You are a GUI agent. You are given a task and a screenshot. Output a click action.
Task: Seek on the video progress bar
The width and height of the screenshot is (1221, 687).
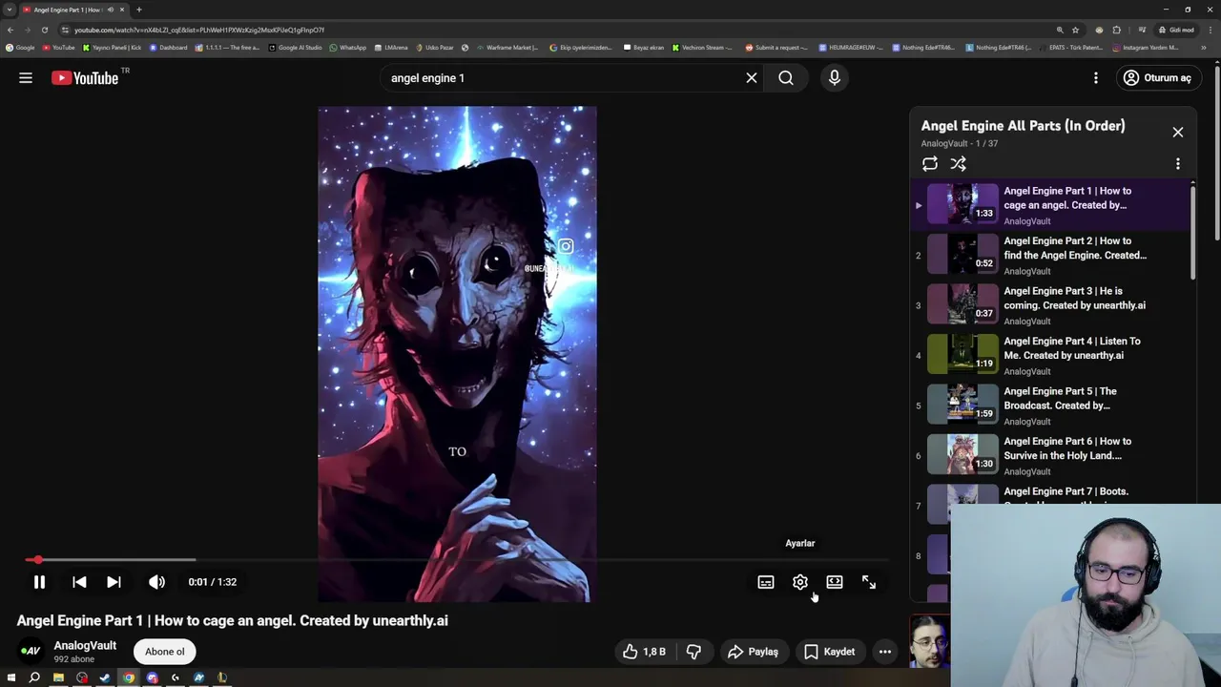pos(458,560)
